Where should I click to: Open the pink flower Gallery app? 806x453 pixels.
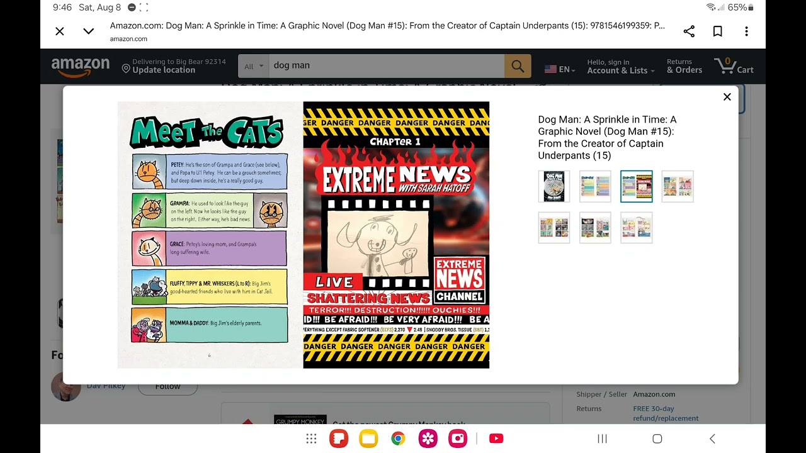[428, 439]
